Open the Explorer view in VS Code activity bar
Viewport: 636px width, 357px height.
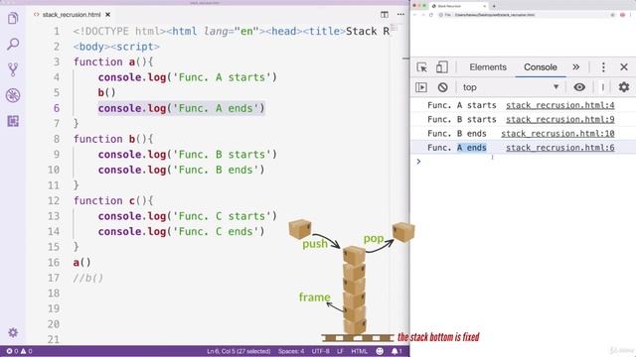pos(13,18)
